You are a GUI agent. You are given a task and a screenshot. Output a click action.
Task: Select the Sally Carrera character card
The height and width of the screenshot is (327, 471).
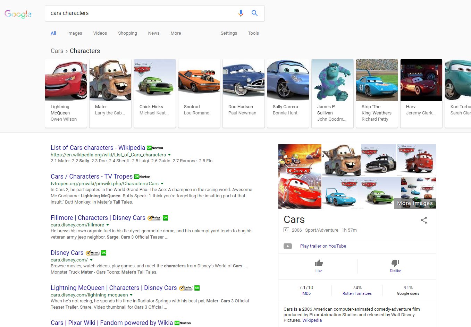click(x=288, y=93)
